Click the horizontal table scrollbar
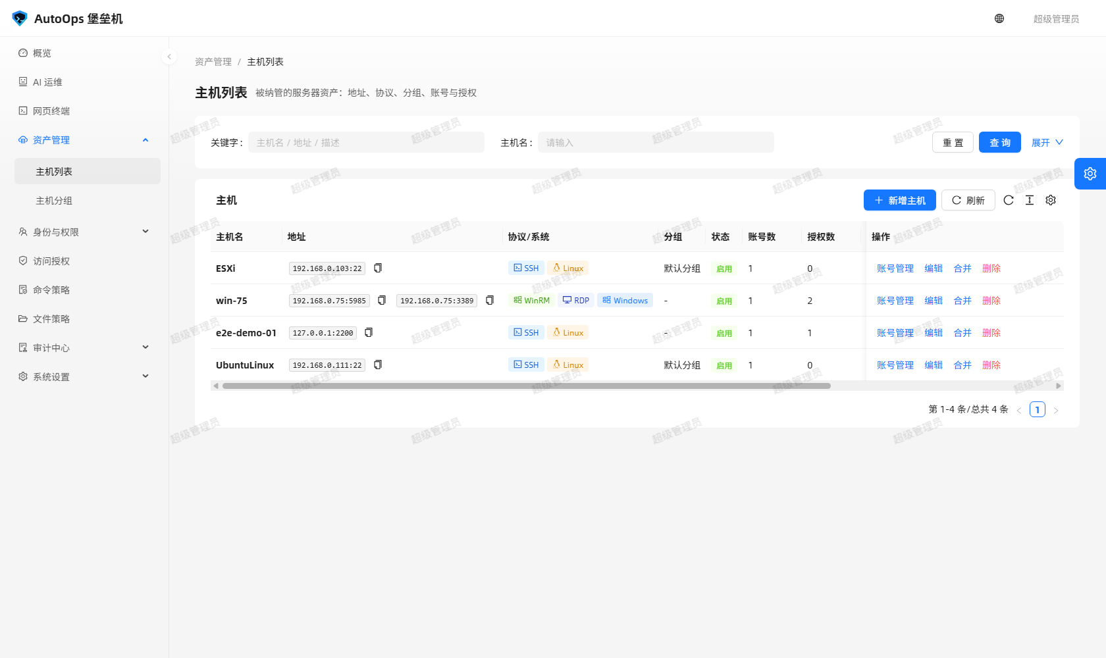Image resolution: width=1106 pixels, height=658 pixels. click(527, 386)
